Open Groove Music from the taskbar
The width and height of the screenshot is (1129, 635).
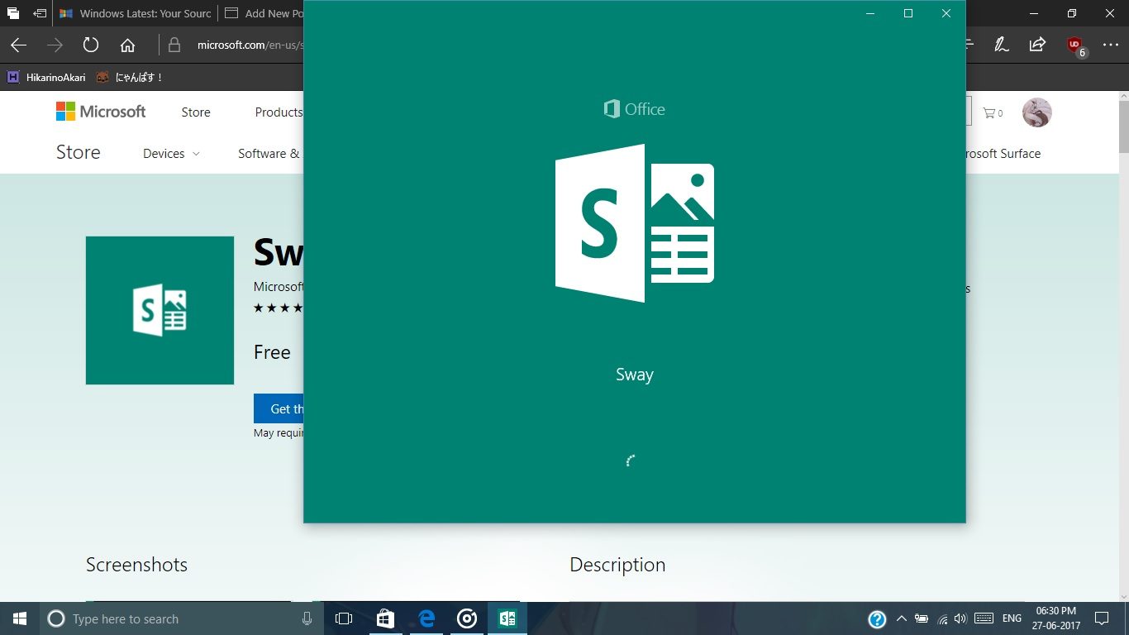[x=467, y=618]
